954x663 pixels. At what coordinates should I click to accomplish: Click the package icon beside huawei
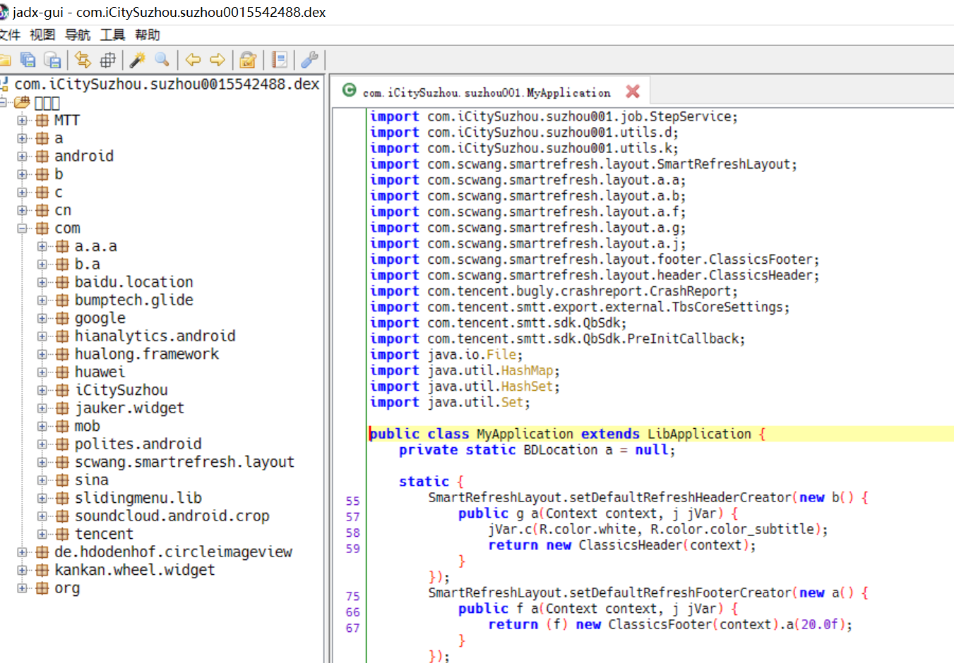pyautogui.click(x=63, y=372)
